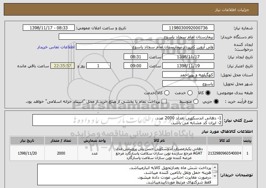Click item code 2132980960540004 cell

click(x=225, y=153)
